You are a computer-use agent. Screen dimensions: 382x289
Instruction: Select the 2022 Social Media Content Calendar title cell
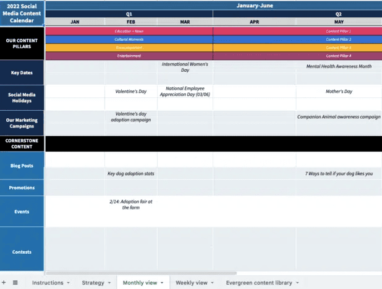(22, 14)
